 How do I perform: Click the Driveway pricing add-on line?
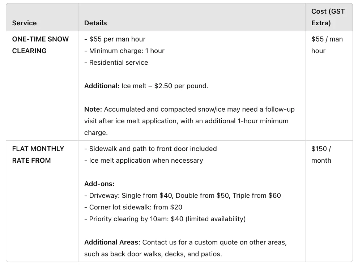pos(182,195)
